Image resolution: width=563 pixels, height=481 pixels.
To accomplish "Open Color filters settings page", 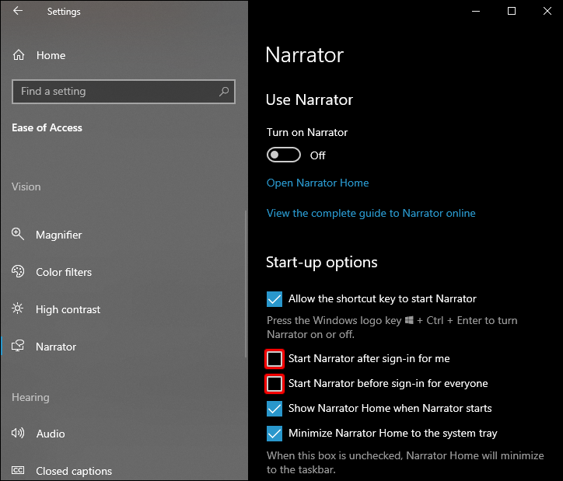I will point(64,272).
